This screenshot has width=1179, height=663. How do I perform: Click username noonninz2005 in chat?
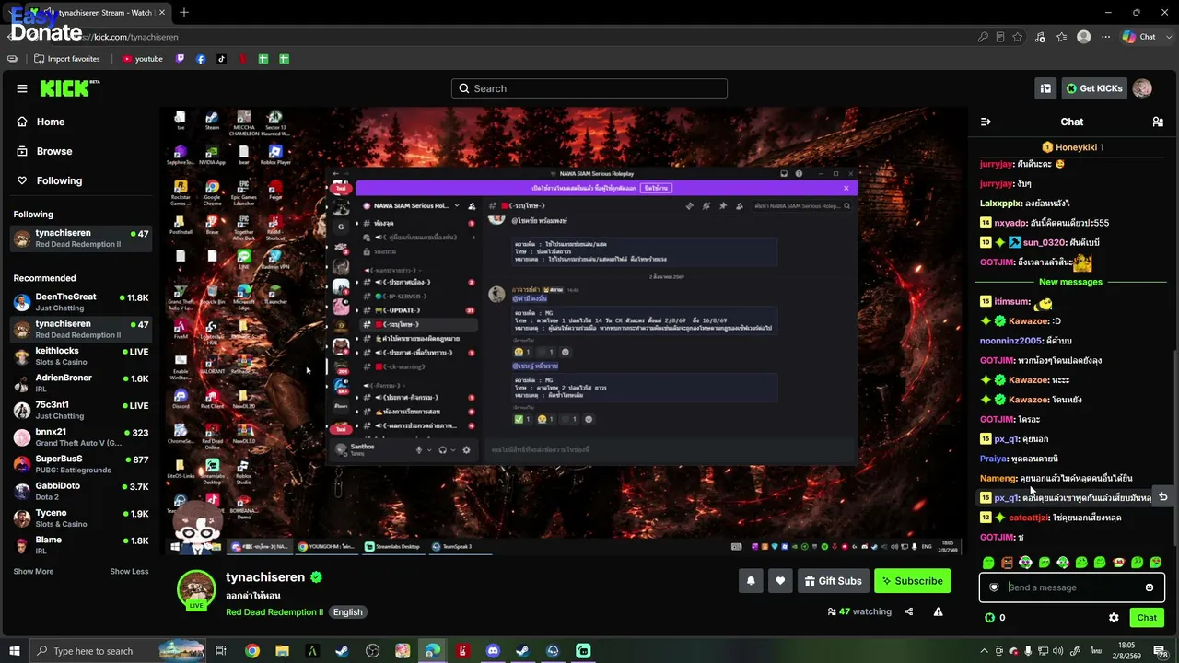(x=1010, y=341)
